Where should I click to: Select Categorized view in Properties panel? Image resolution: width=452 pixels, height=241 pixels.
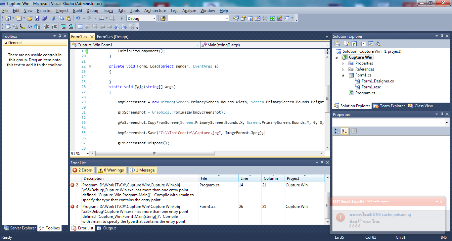click(337, 131)
